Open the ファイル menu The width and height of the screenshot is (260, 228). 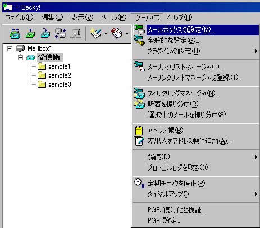20,17
